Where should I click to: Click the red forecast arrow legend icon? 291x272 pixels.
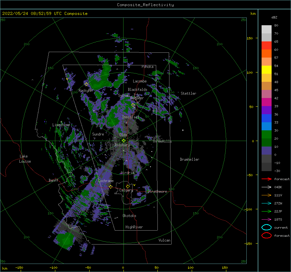tap(266, 179)
